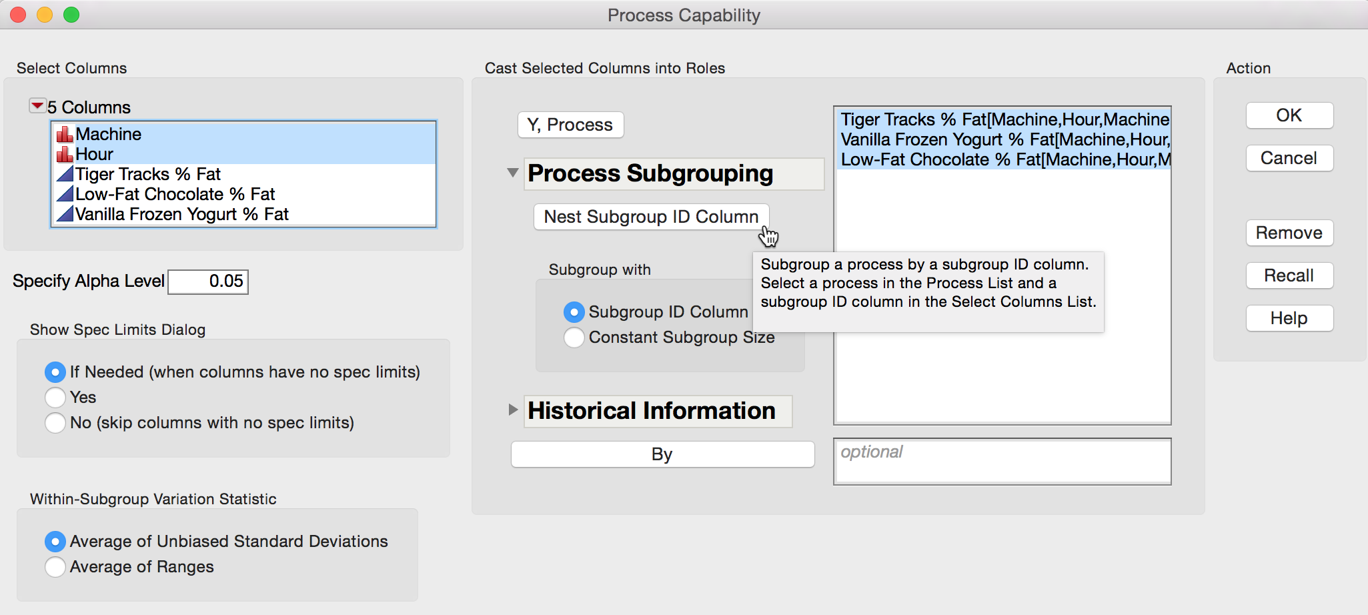
Task: Click the Remove action button
Action: pos(1289,233)
